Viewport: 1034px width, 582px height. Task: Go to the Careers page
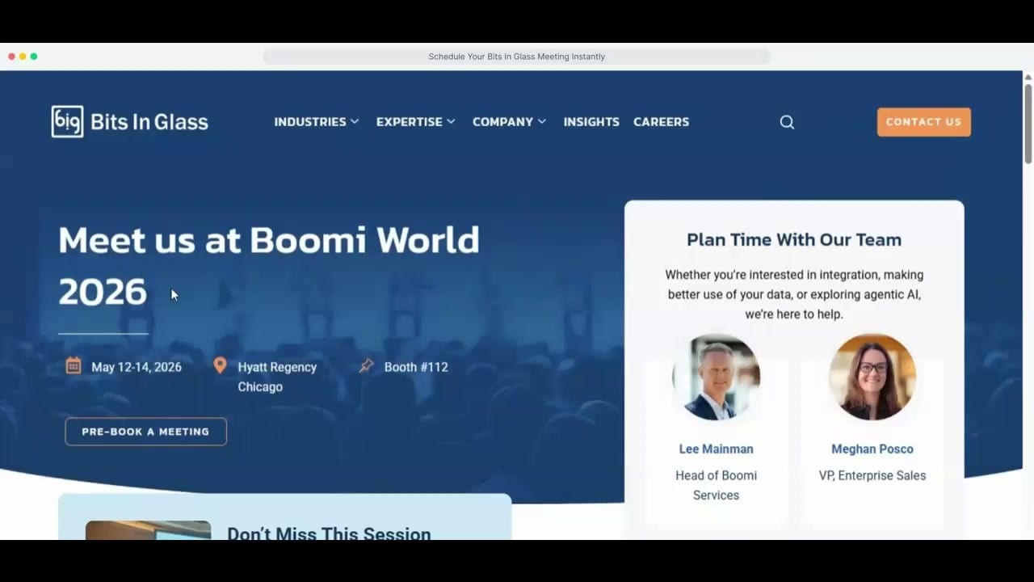pyautogui.click(x=662, y=122)
